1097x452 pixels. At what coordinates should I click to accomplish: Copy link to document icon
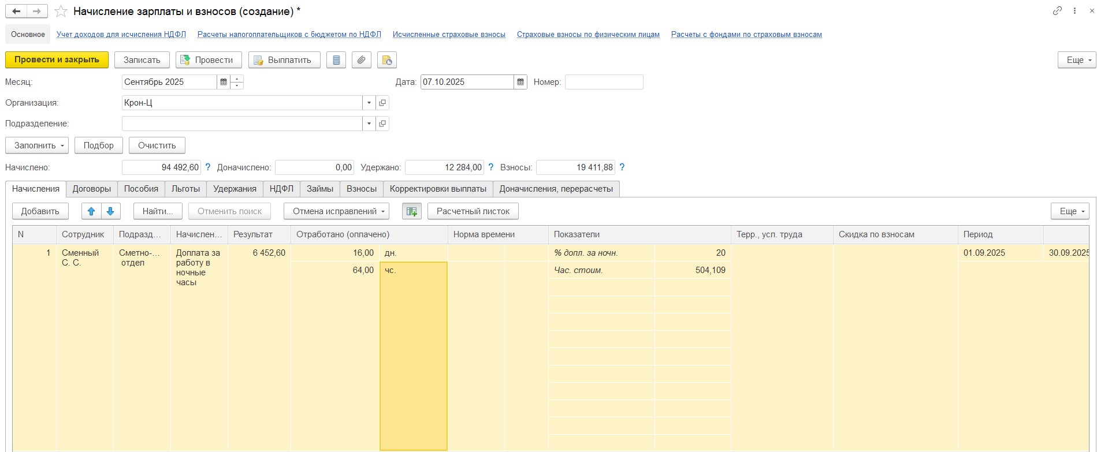1057,11
